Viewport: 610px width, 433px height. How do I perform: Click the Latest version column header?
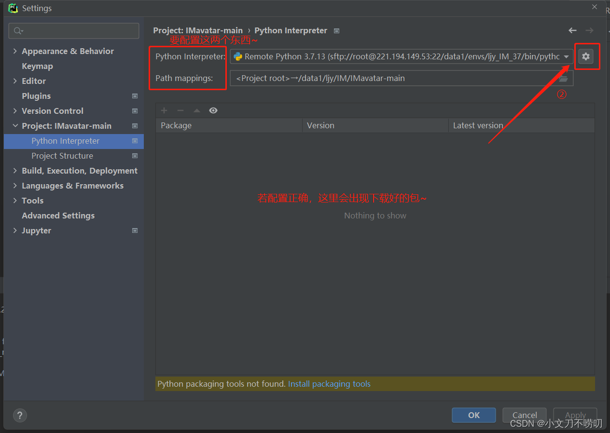click(x=522, y=125)
